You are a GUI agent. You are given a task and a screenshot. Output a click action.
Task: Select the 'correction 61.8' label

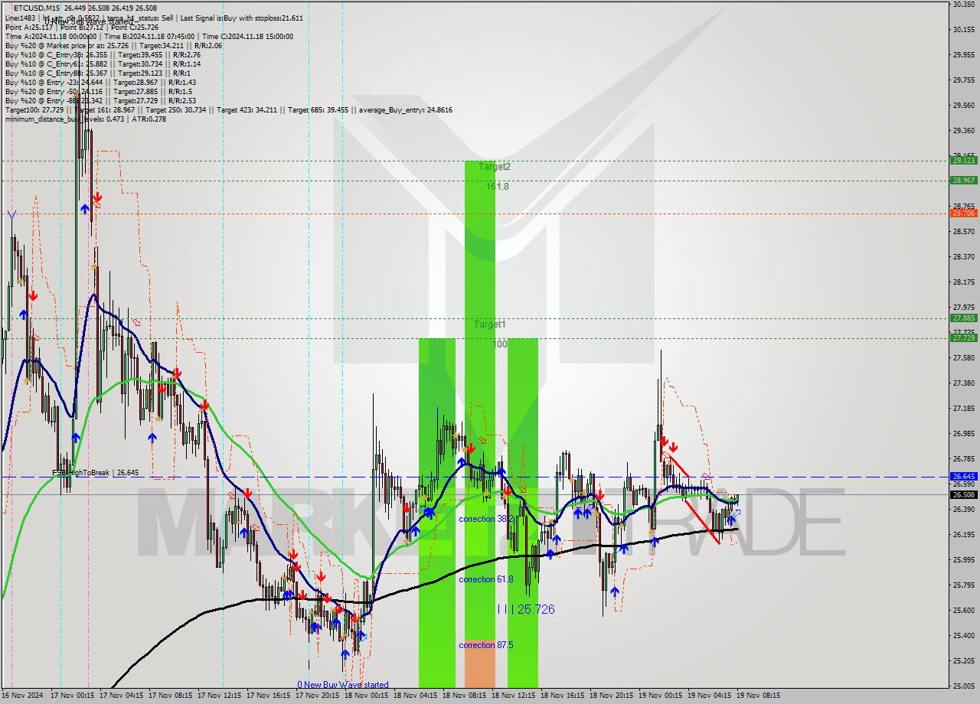(x=486, y=579)
